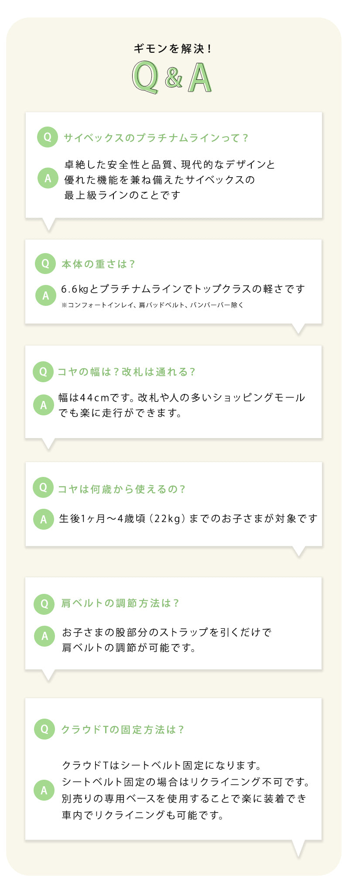Click the A icon beside the "生後1ヶ月" answer
The height and width of the screenshot is (884, 349).
(x=44, y=519)
